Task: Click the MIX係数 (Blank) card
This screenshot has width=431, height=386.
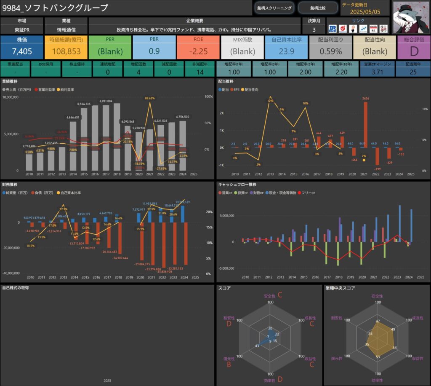Action: click(x=242, y=47)
